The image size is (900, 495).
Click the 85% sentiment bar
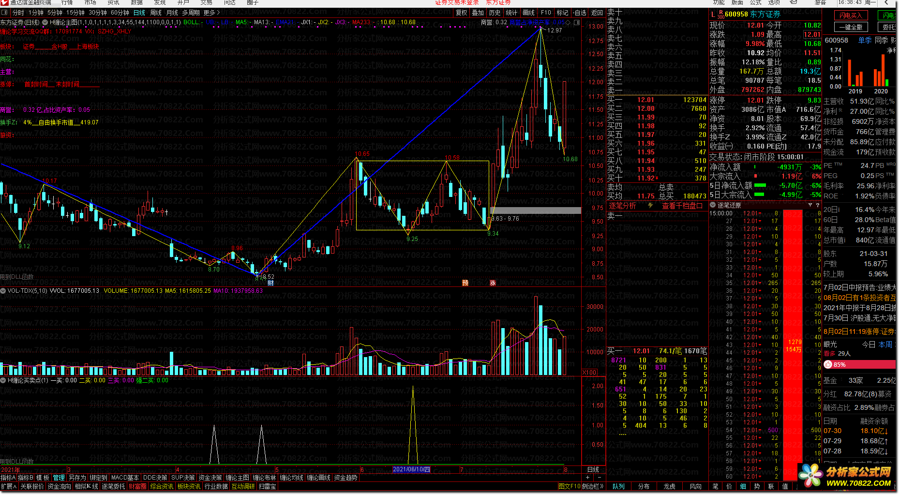click(x=860, y=364)
